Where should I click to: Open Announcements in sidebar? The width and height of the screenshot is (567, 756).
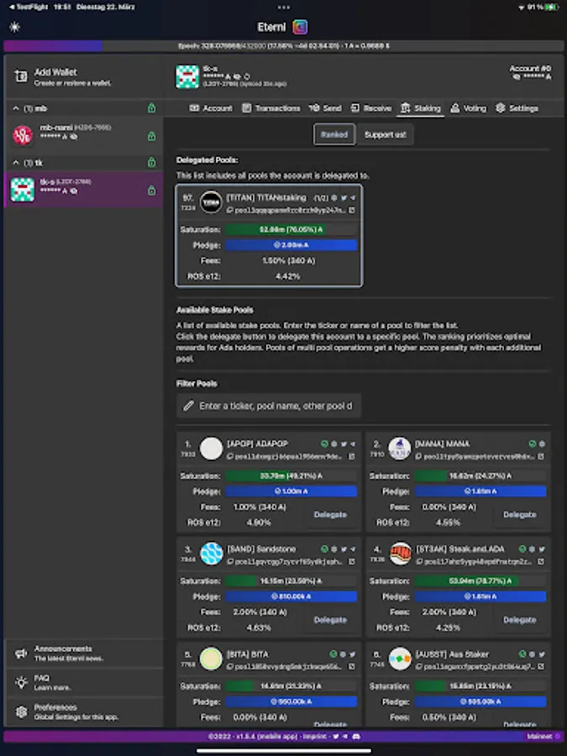[83, 654]
